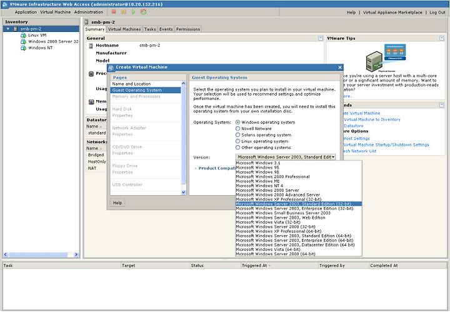Image resolution: width=450 pixels, height=312 pixels.
Task: Click Inventory horizontal scrollbar left arrow
Action: (x=6, y=254)
